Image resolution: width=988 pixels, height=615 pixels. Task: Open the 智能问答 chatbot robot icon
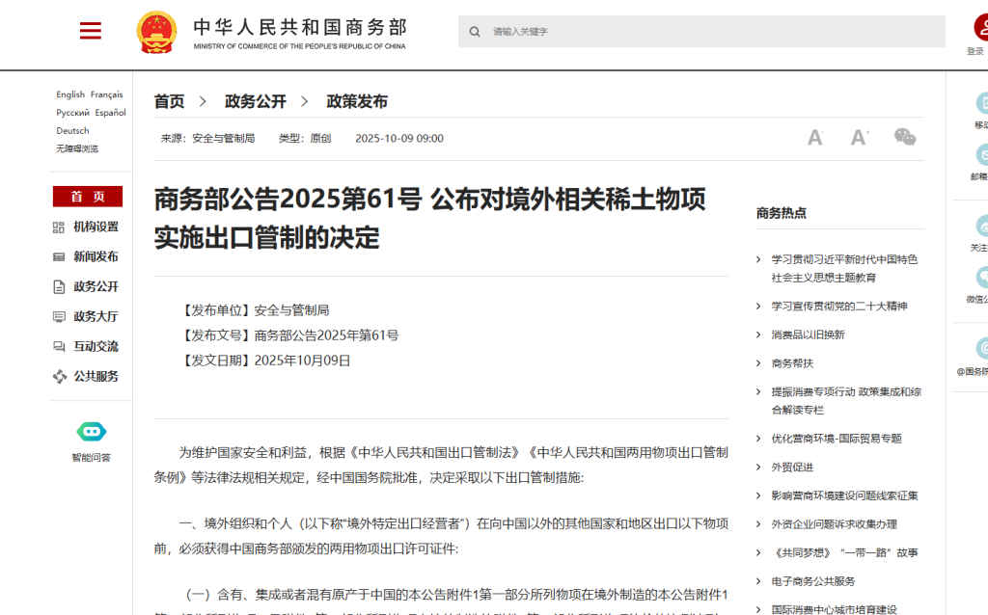click(91, 432)
